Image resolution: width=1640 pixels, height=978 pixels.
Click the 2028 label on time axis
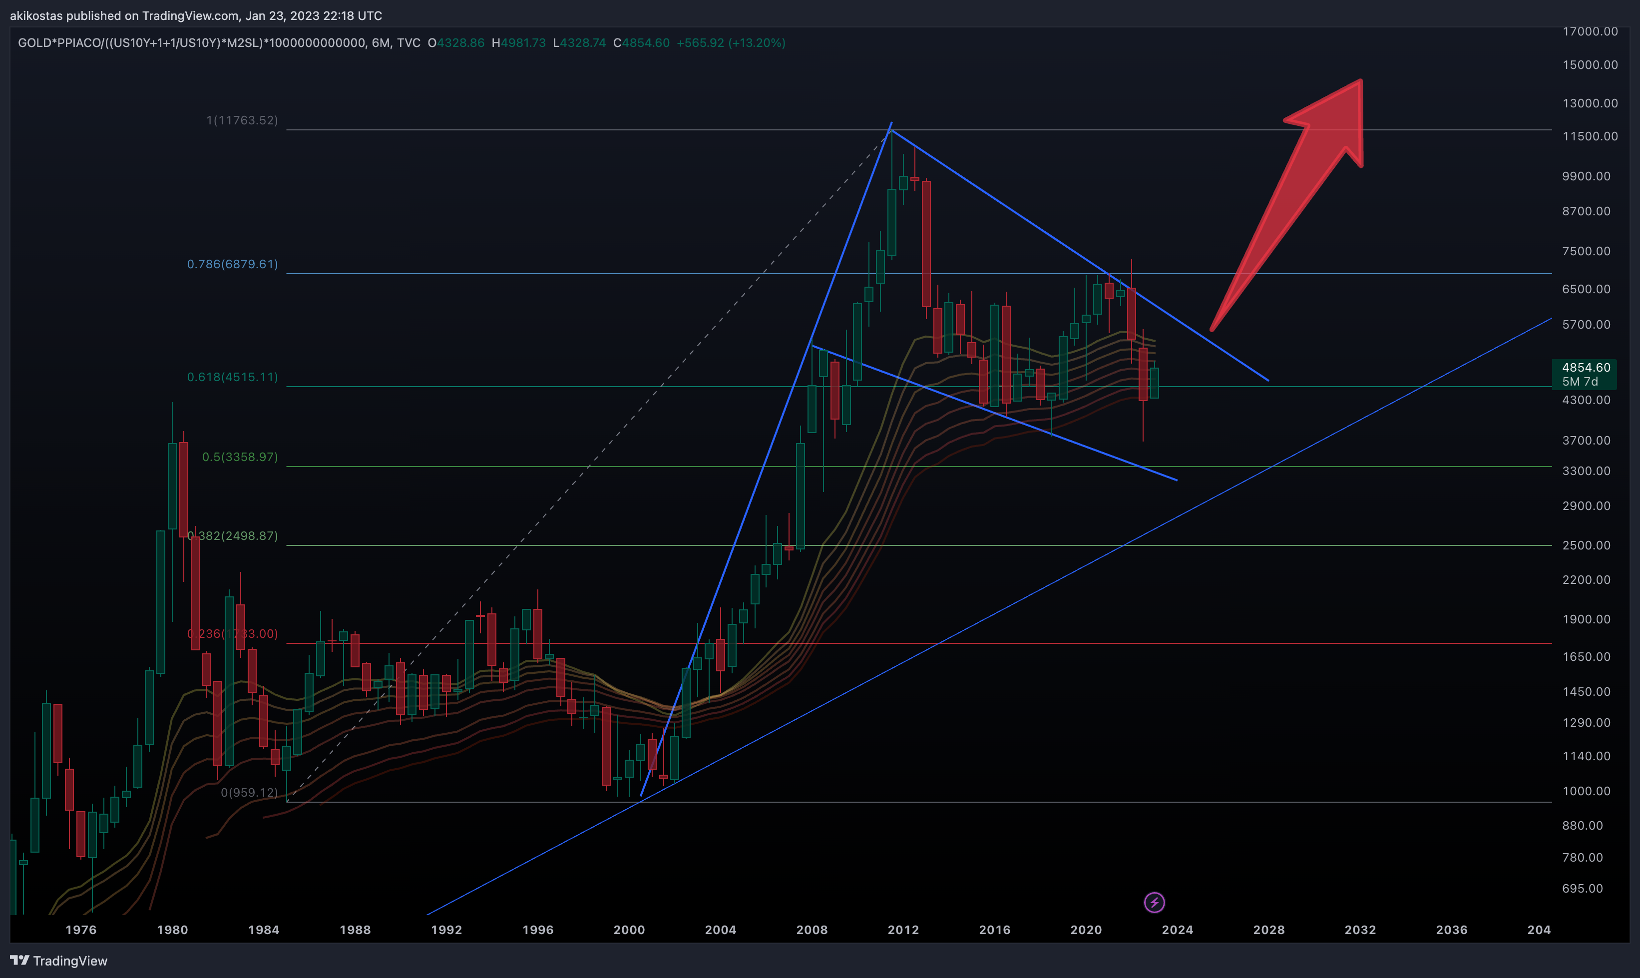(x=1268, y=930)
